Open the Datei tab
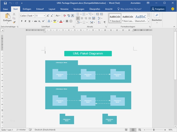 (x=5, y=9)
